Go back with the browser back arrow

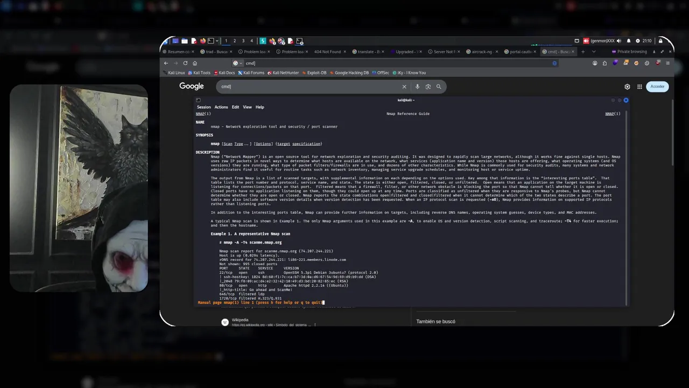[x=166, y=63]
